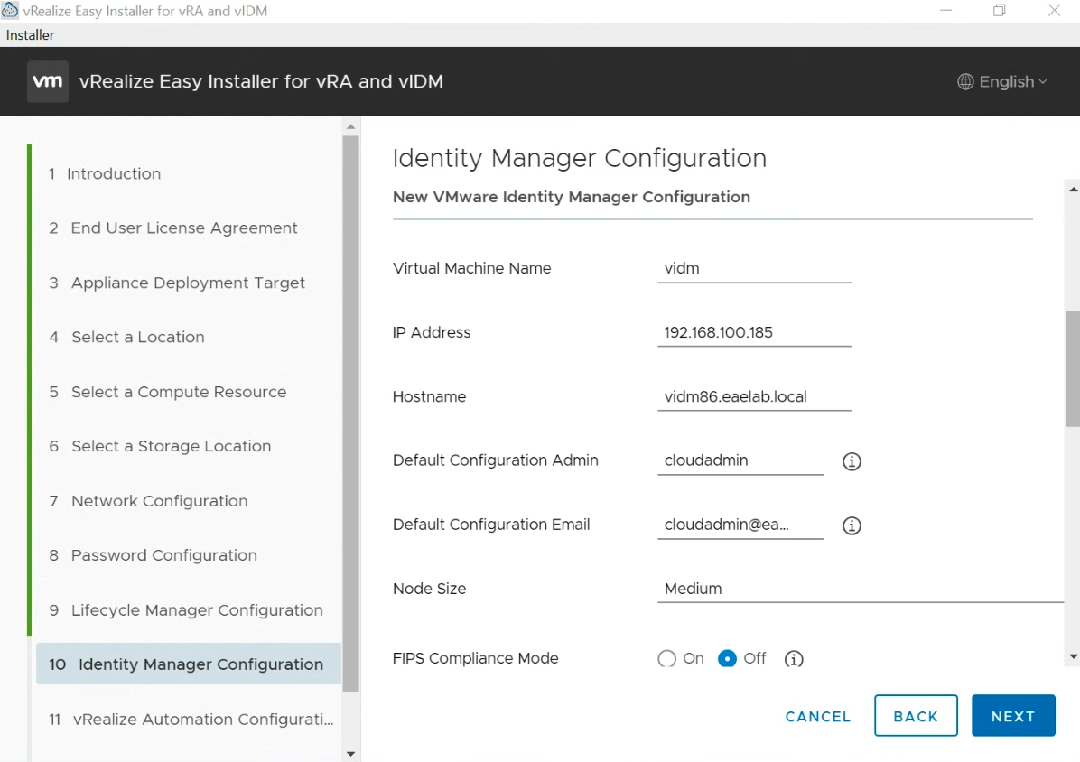Open the info tooltip for Default Configuration Email
Screen dimensions: 1080x762
tap(851, 525)
